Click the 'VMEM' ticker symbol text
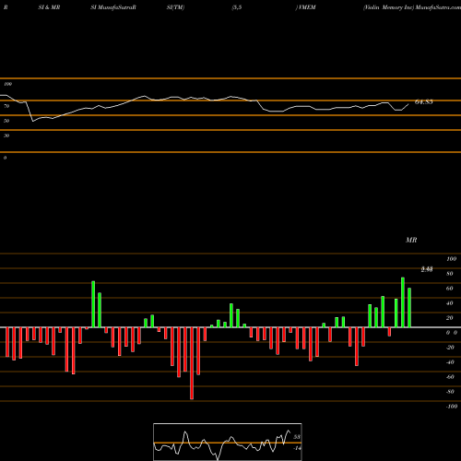The image size is (461, 461). pos(307,7)
